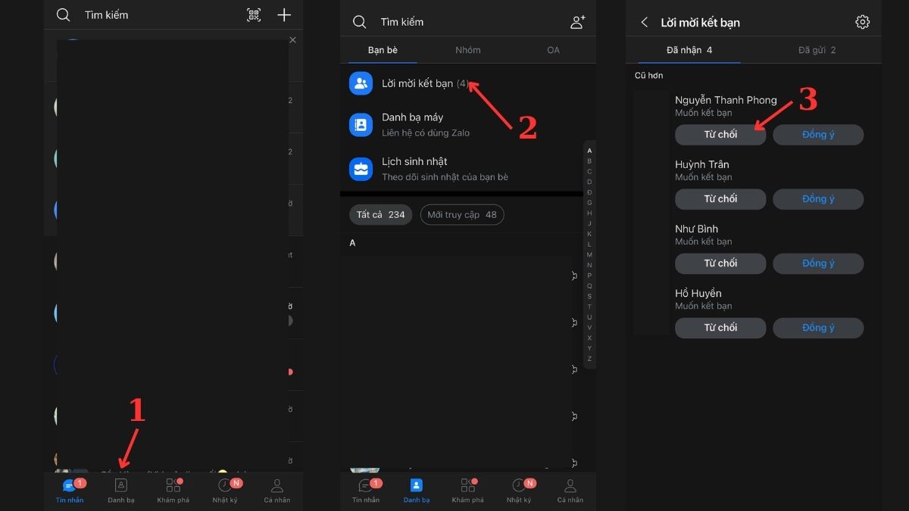This screenshot has width=909, height=511.
Task: Open Tin nhắn tab in first screen
Action: point(70,491)
